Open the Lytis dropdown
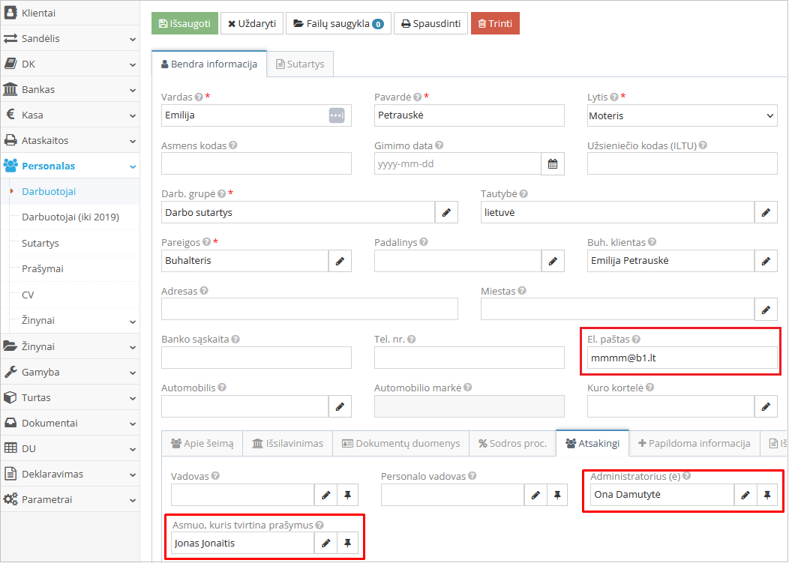The height and width of the screenshot is (563, 792). (682, 115)
